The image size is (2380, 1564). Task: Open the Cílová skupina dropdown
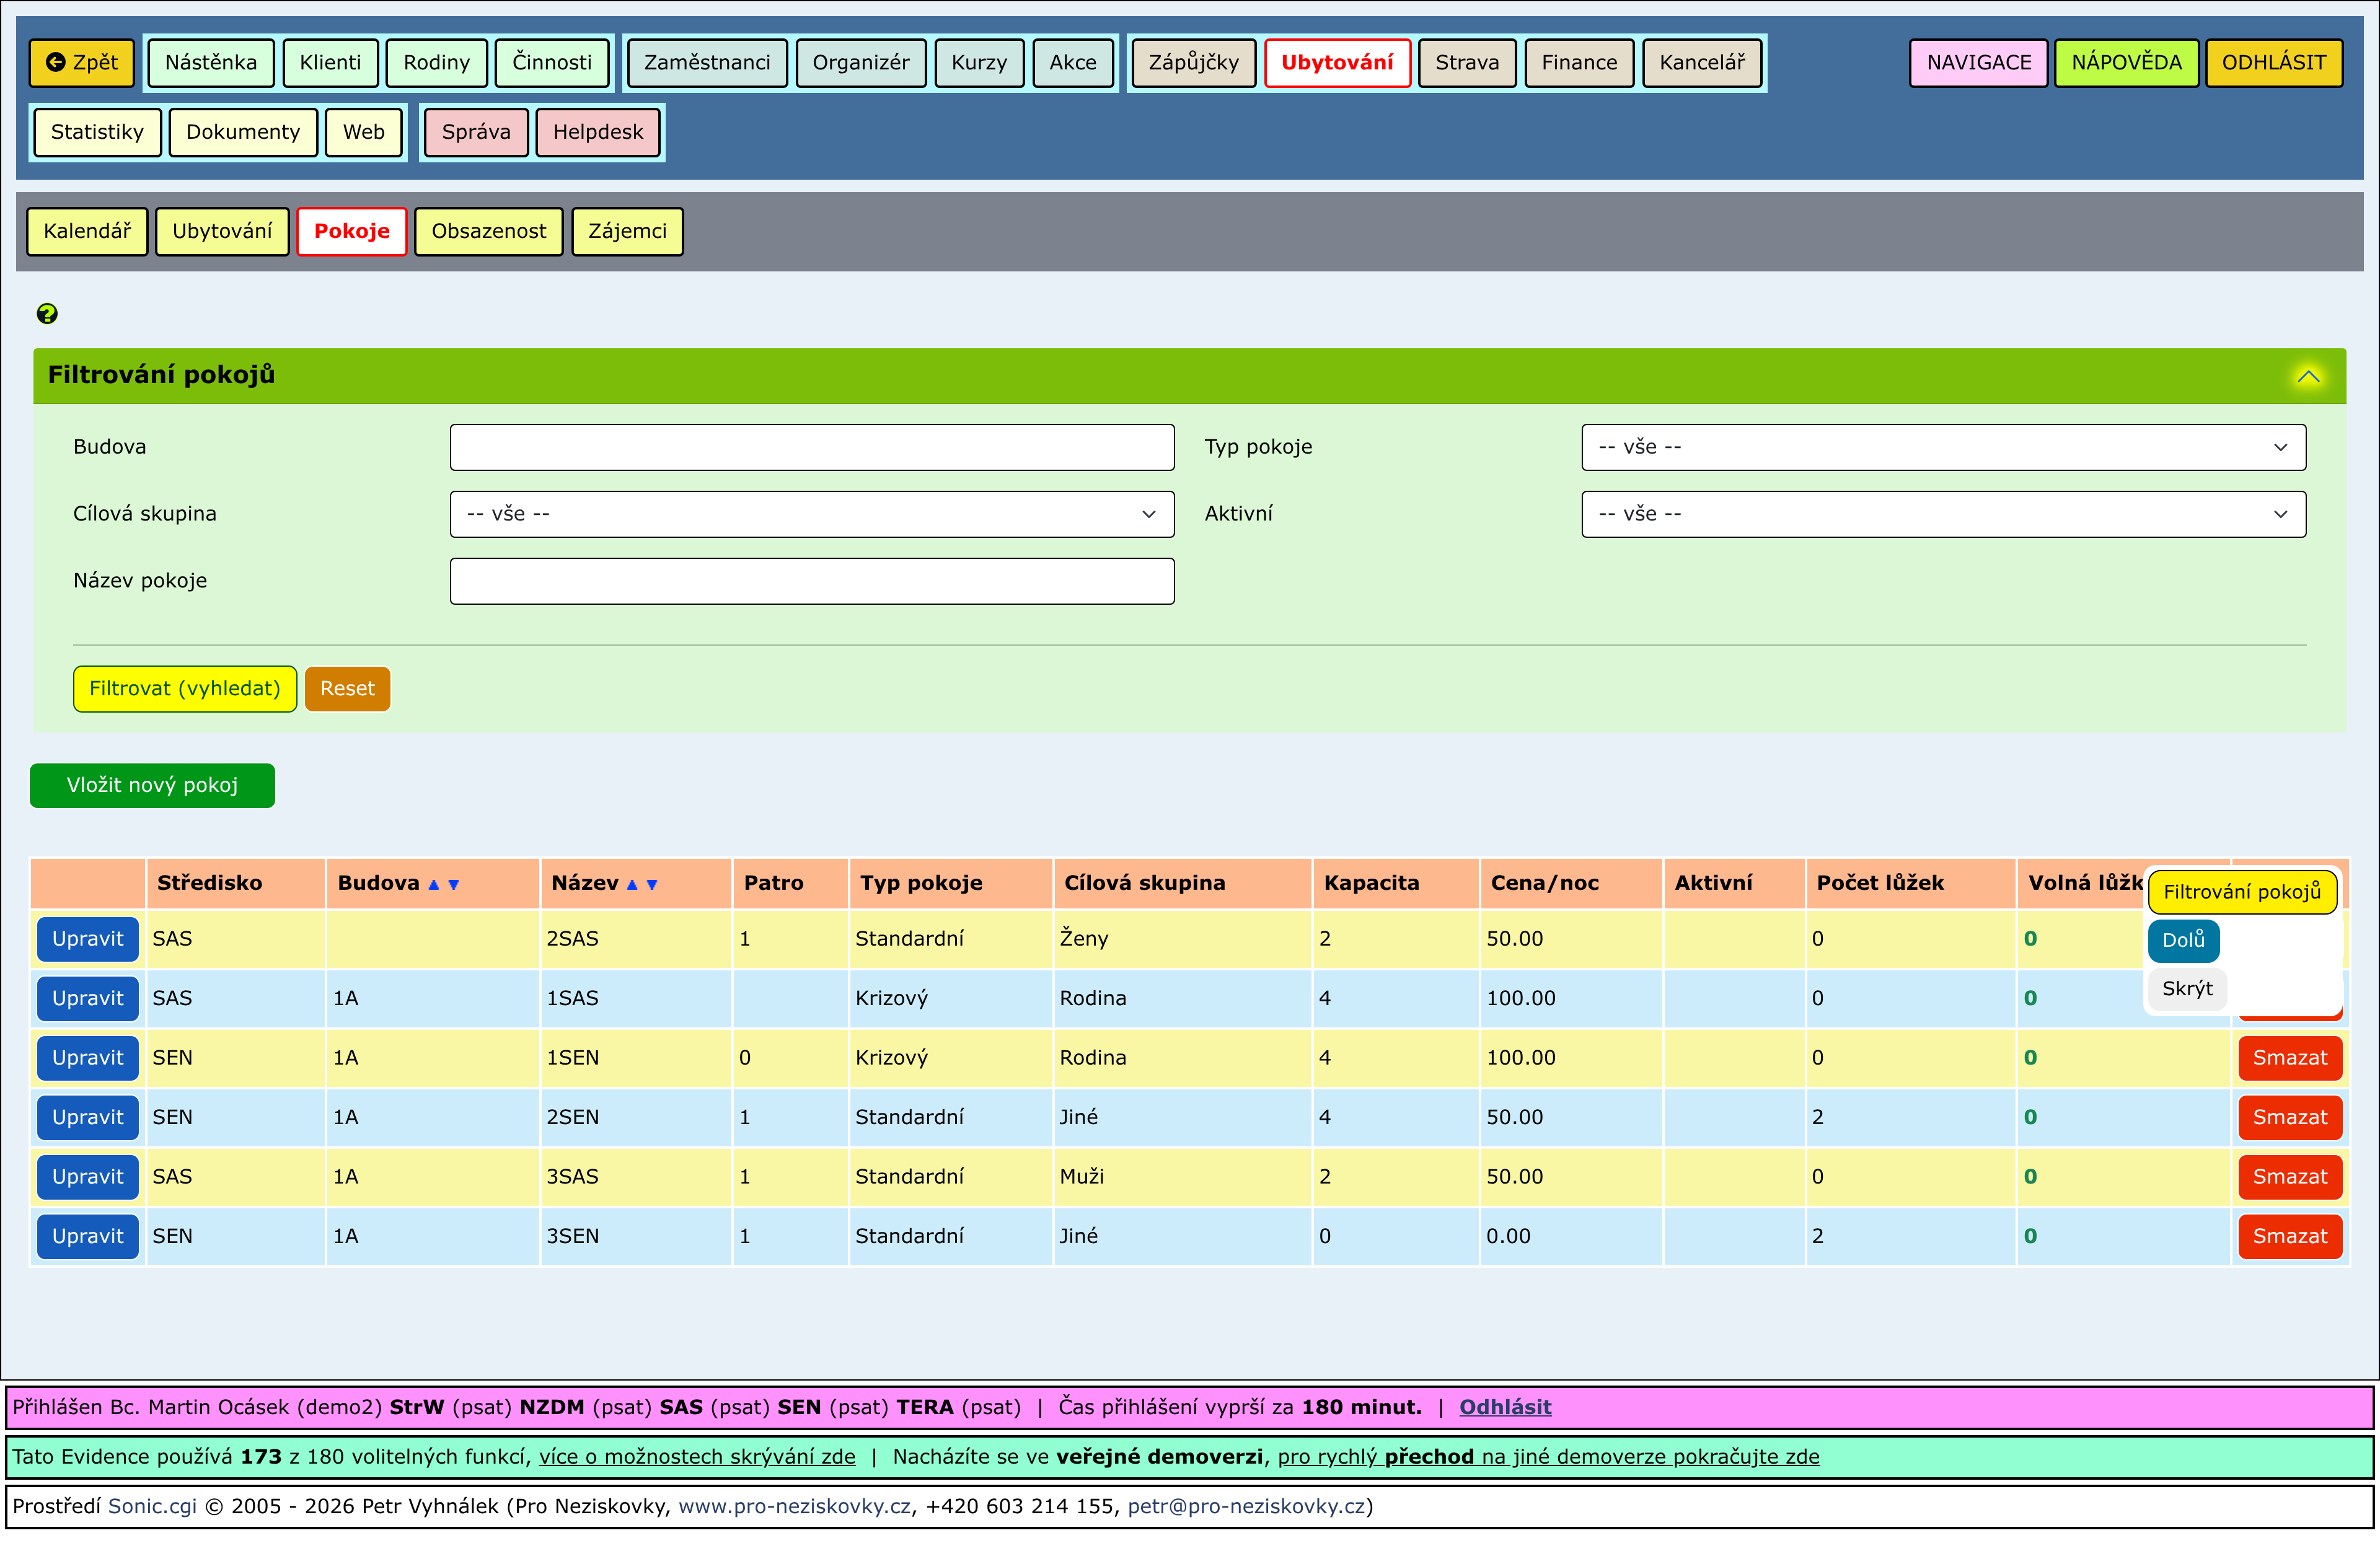(811, 514)
